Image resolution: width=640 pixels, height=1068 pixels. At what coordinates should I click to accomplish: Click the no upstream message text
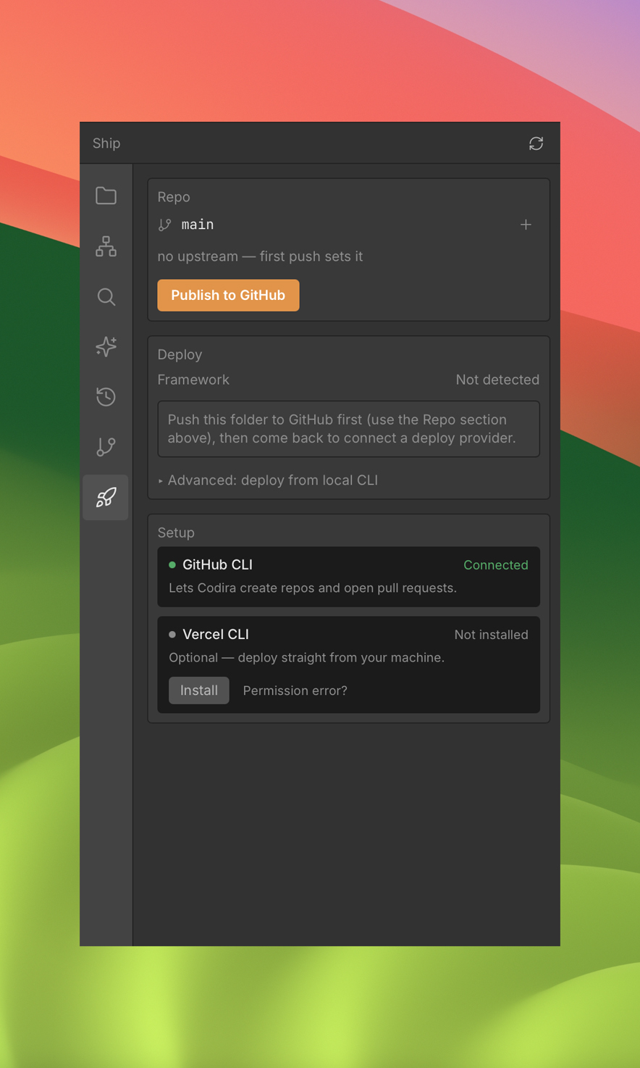tap(260, 256)
